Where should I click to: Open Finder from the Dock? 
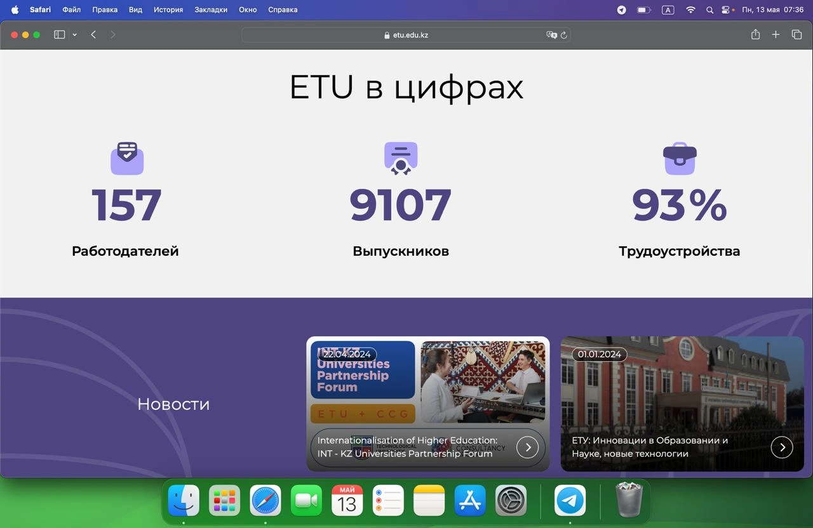click(184, 501)
